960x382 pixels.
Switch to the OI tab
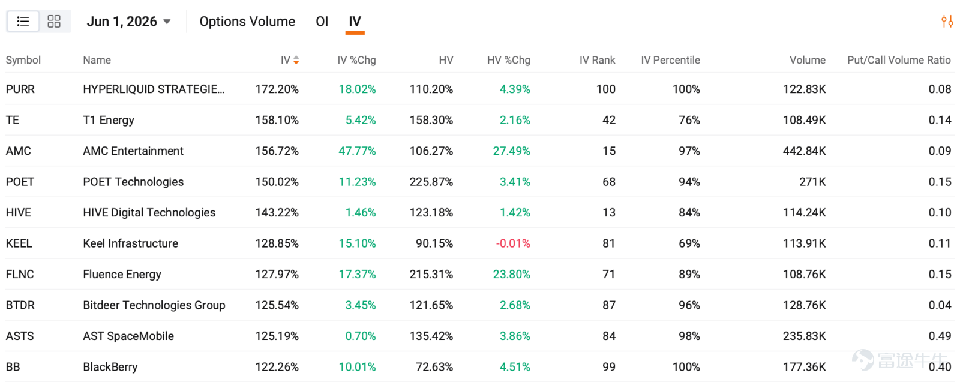click(322, 22)
